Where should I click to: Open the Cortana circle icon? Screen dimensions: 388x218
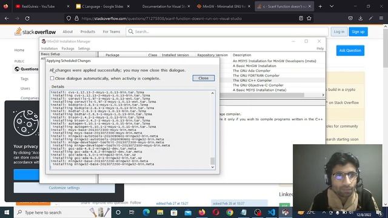pos(118,213)
